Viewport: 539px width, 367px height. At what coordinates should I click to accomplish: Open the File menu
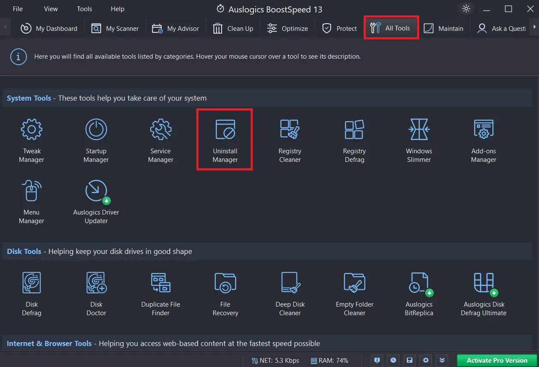[x=18, y=9]
